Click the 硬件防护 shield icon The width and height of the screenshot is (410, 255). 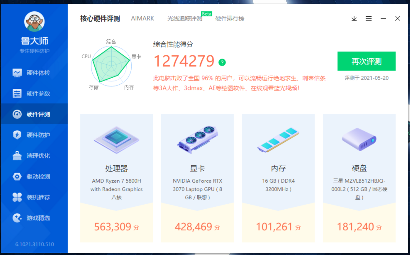[17, 135]
